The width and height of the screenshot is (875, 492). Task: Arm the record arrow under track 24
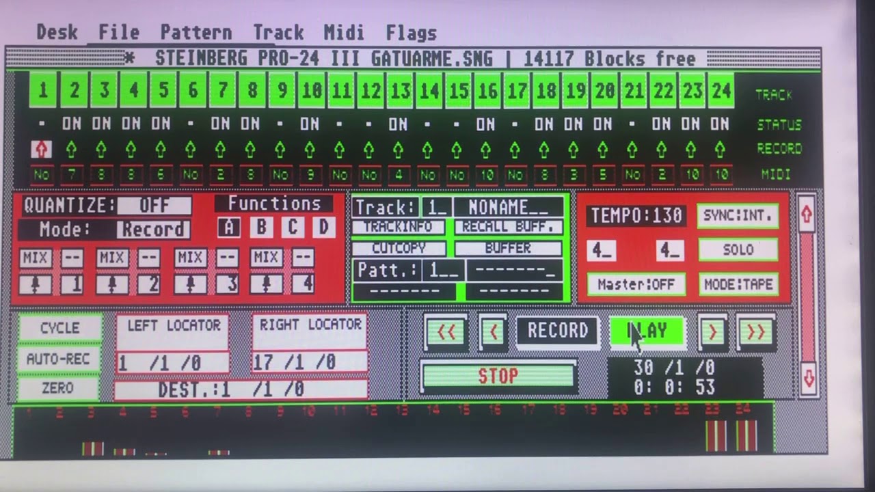(x=720, y=149)
